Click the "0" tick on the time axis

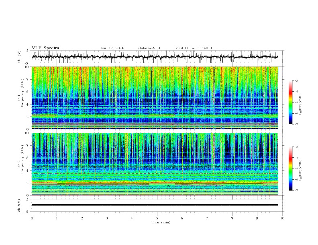tap(32, 218)
